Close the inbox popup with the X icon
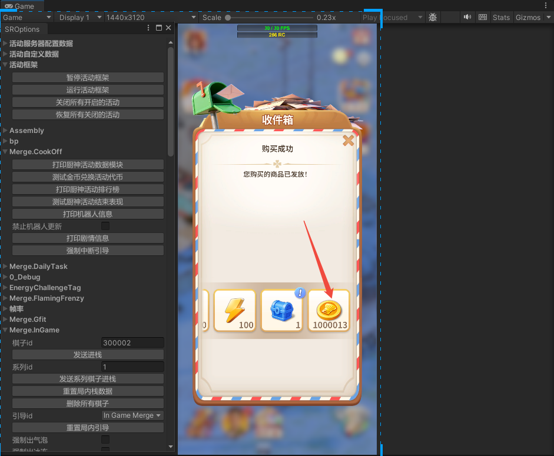The image size is (554, 456). click(349, 141)
